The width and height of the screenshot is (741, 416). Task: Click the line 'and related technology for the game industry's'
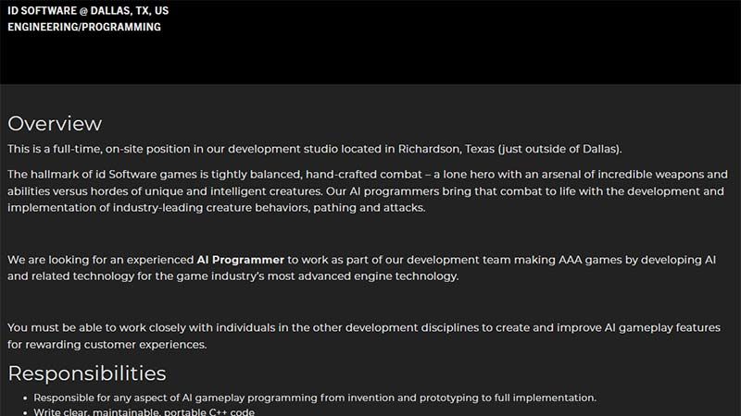[x=233, y=275]
